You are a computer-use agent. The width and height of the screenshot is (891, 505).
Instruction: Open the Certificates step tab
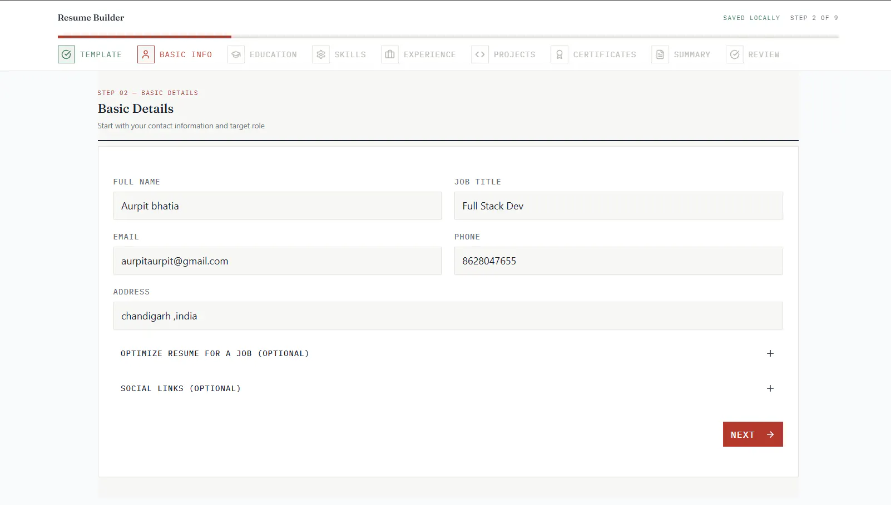point(593,54)
